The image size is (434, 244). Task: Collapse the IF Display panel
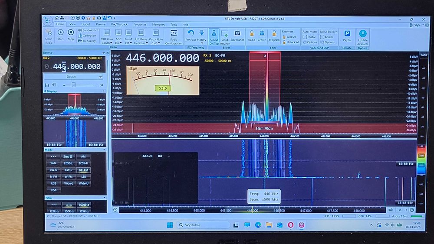click(x=104, y=91)
